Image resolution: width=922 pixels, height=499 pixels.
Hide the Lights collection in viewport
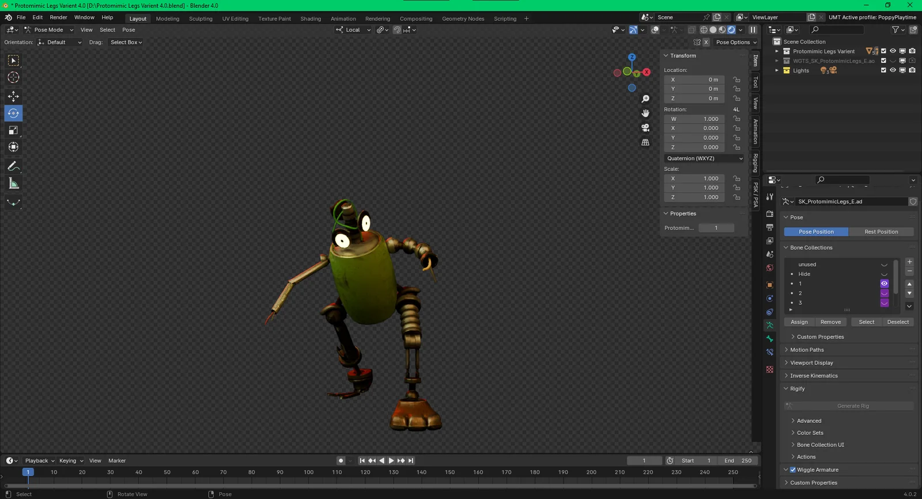click(893, 70)
